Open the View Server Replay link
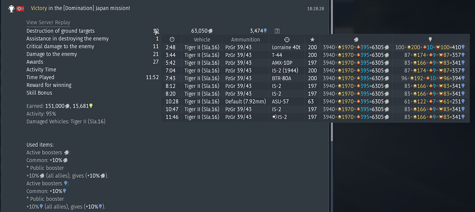Viewport: 475px width, 212px height. click(x=48, y=22)
